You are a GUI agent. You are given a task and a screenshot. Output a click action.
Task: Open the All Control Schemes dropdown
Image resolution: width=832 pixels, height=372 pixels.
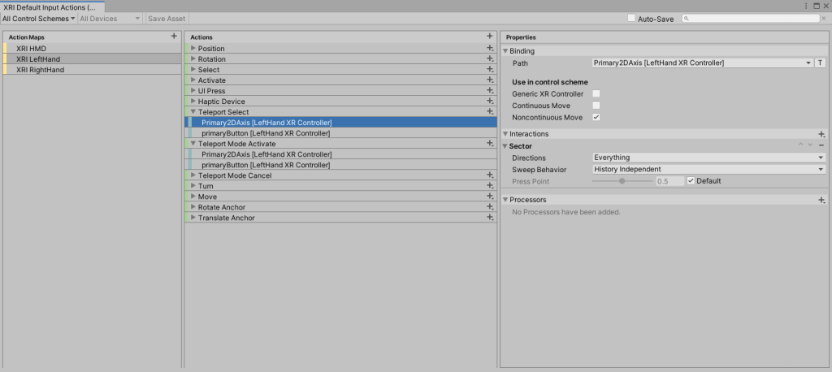pos(38,19)
